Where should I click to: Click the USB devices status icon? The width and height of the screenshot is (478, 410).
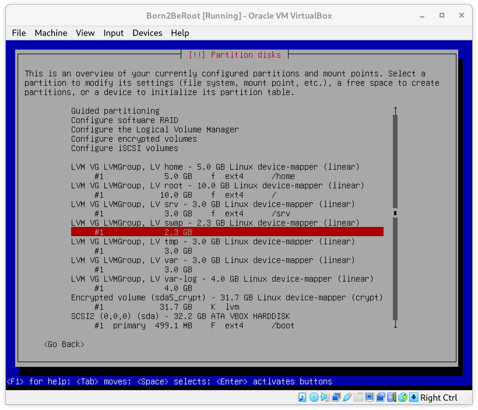pos(347,397)
